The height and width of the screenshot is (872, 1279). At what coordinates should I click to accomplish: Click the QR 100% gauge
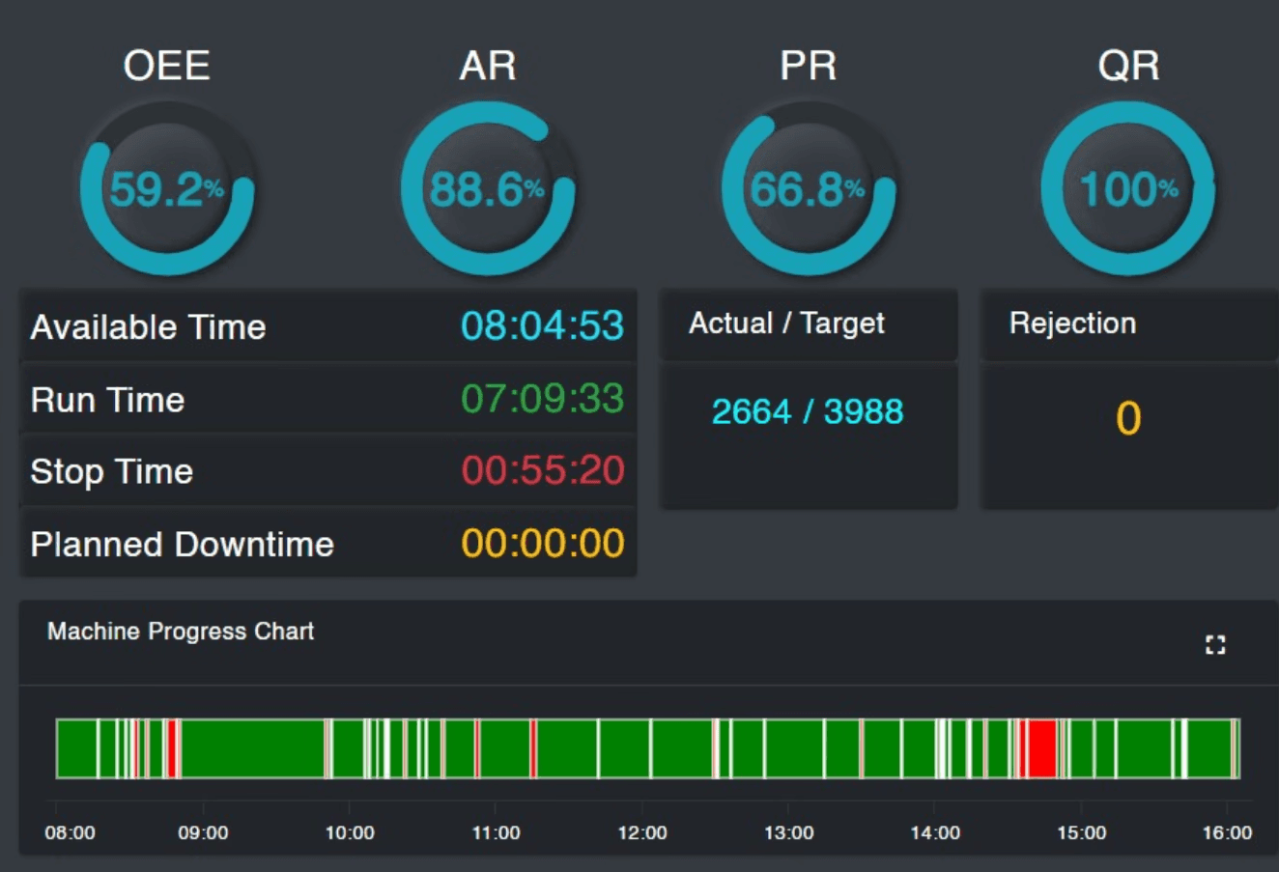(x=1128, y=188)
